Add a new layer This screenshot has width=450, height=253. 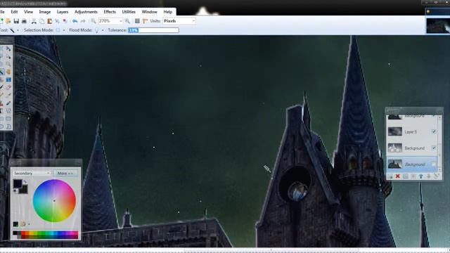coord(391,176)
